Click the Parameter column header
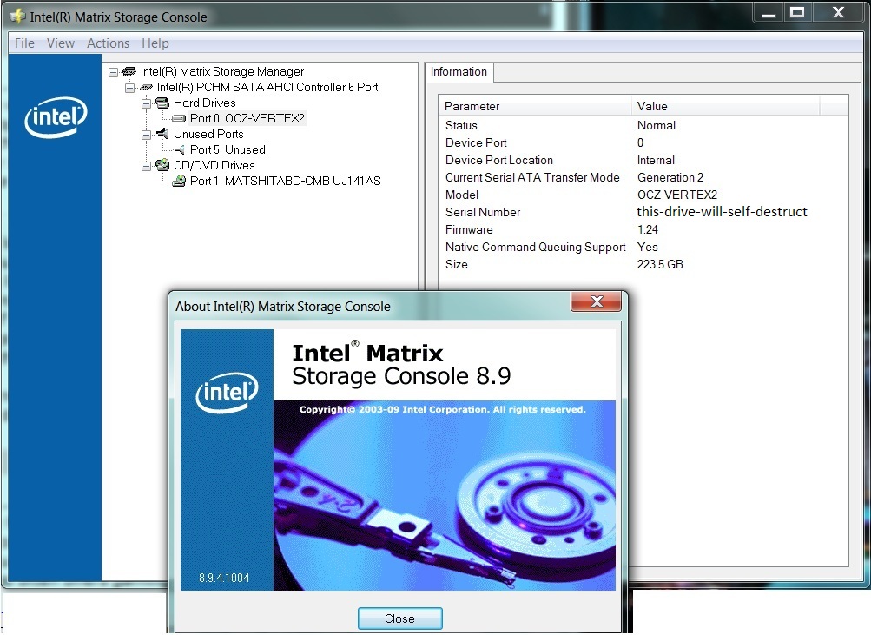The width and height of the screenshot is (871, 635). tap(535, 106)
